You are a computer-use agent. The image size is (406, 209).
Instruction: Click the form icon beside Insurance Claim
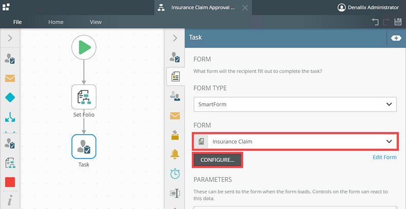pos(201,142)
